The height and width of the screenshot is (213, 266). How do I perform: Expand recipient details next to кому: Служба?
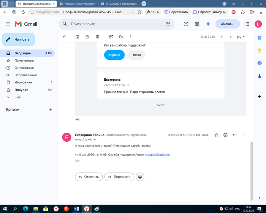[95, 140]
